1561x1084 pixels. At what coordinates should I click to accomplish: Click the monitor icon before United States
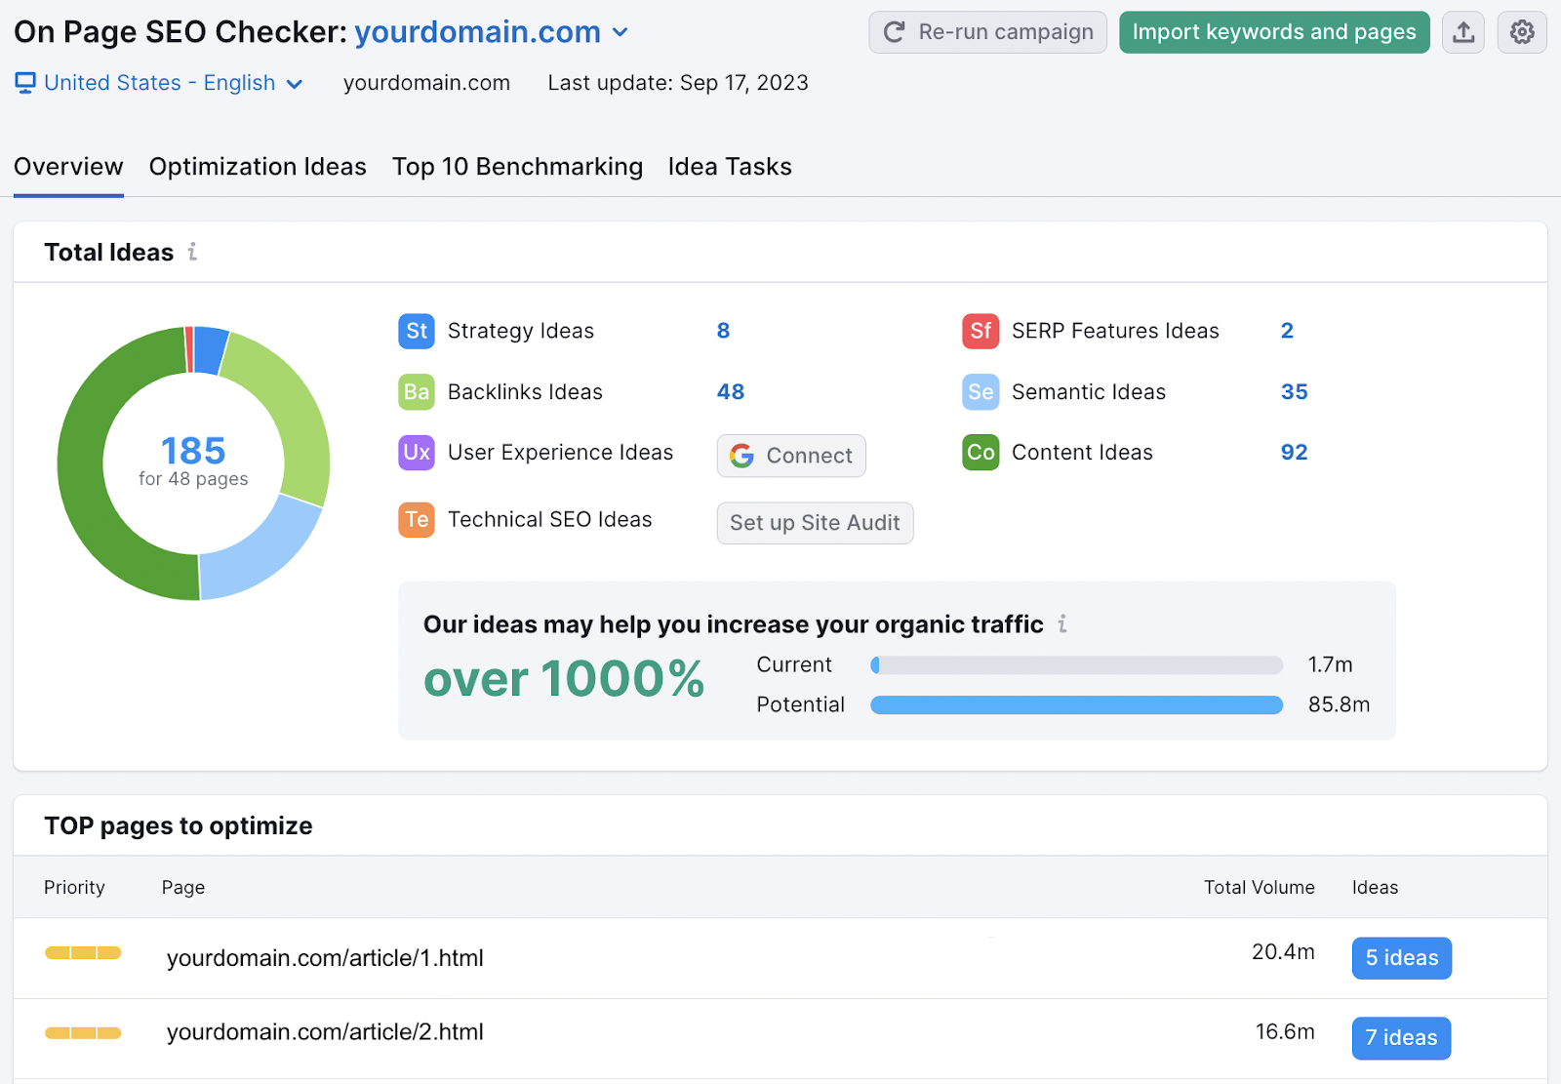pyautogui.click(x=24, y=82)
